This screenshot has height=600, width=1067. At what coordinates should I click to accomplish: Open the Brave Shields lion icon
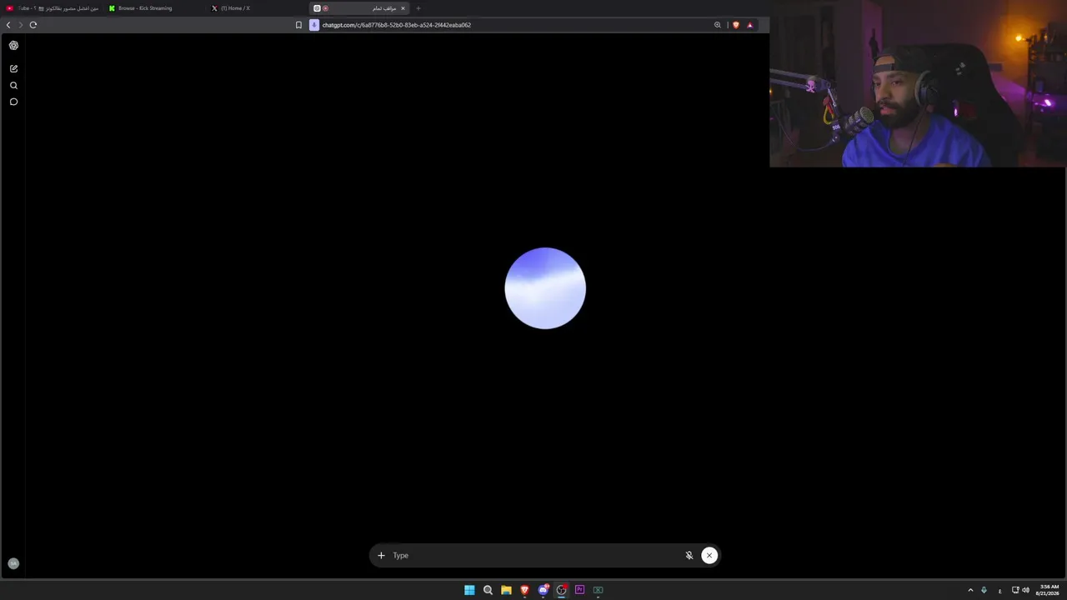pos(735,25)
